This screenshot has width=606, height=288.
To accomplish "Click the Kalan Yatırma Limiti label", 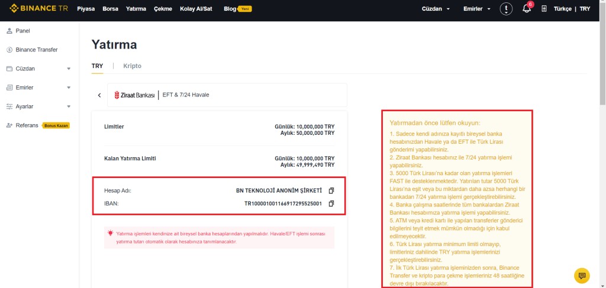I will (130, 158).
